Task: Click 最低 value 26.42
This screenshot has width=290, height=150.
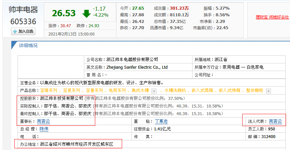Action: [x=138, y=22]
